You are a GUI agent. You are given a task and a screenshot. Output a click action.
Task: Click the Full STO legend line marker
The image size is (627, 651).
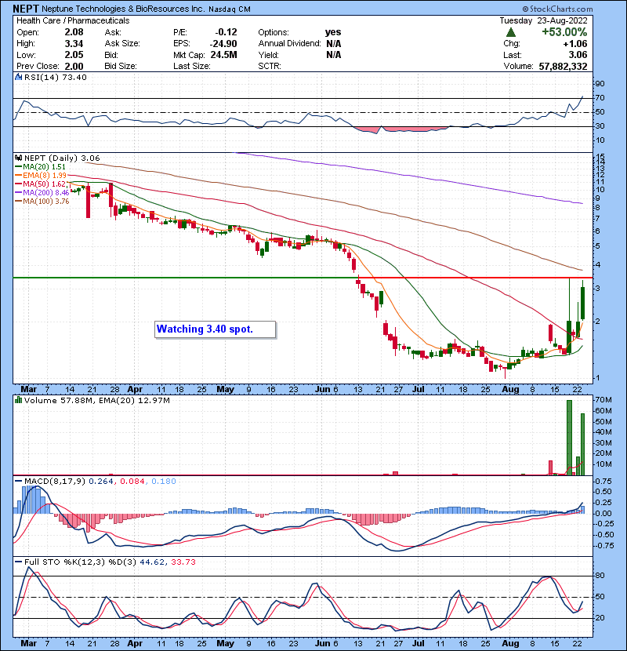[18, 561]
